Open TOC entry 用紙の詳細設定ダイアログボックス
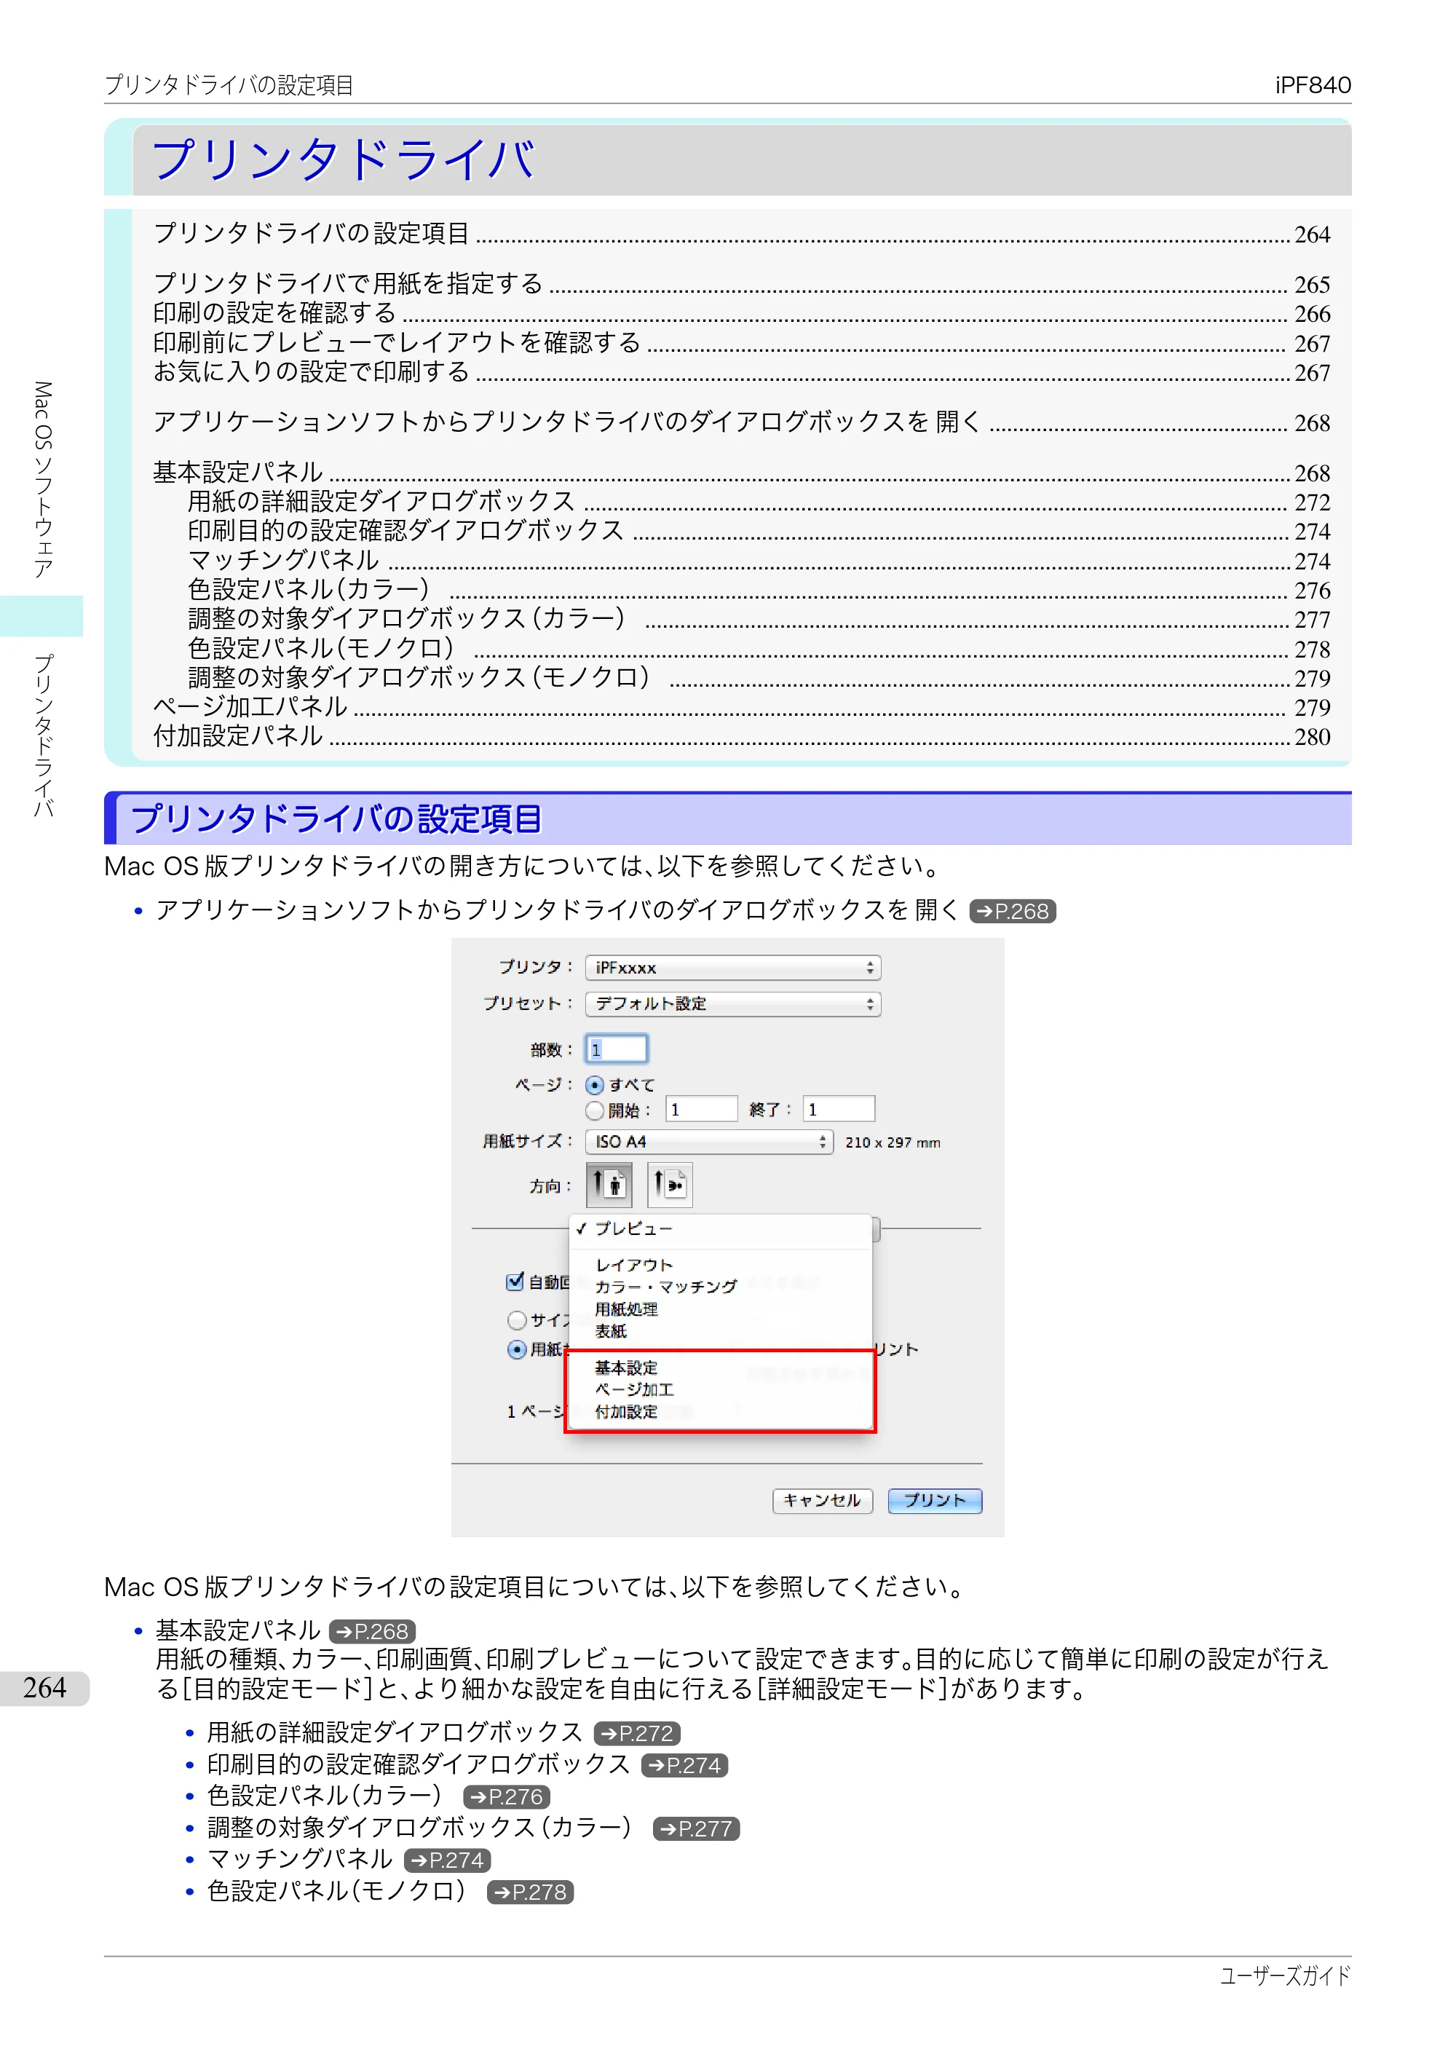Image resolution: width=1456 pixels, height=2060 pixels. [758, 502]
